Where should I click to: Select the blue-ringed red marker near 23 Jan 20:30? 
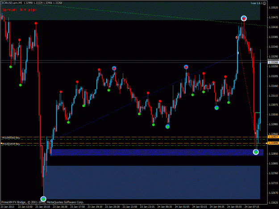114,68
